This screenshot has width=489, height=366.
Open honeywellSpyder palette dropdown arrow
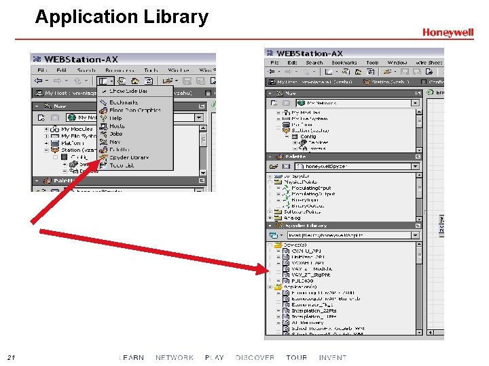click(415, 167)
